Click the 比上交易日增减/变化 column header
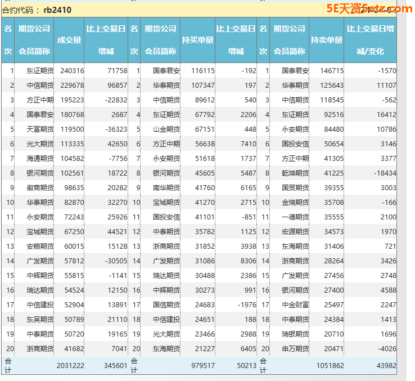Screen dimensions: 415x381 (370, 40)
